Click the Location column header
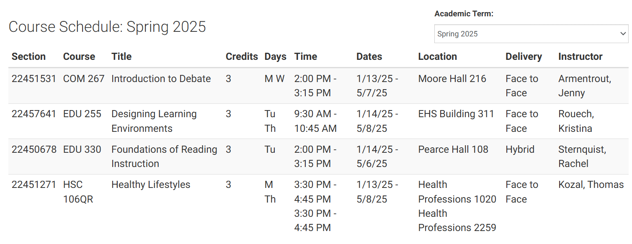632x244 pixels. 437,57
